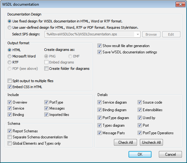
Task: Toggle the Overview include checkbox
Action: pos(9,102)
